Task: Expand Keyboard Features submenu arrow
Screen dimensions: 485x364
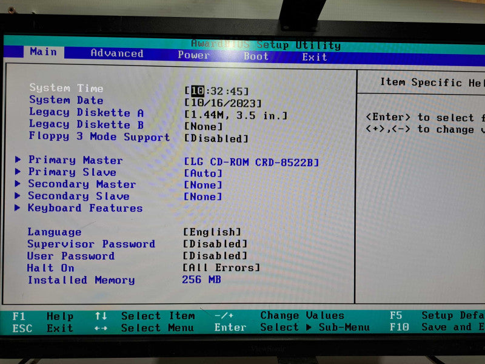Action: point(18,207)
